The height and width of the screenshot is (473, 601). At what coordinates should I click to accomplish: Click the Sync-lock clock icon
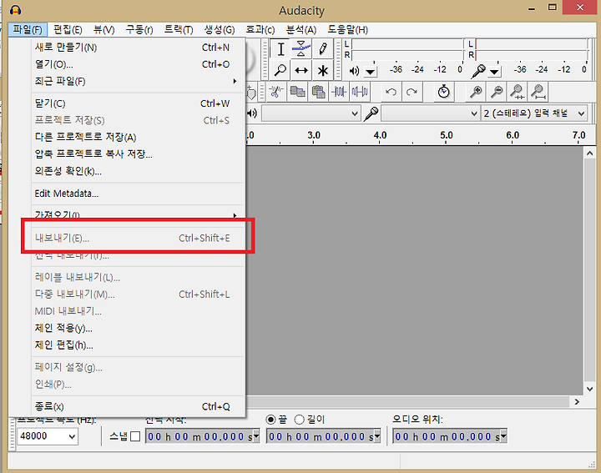(444, 92)
